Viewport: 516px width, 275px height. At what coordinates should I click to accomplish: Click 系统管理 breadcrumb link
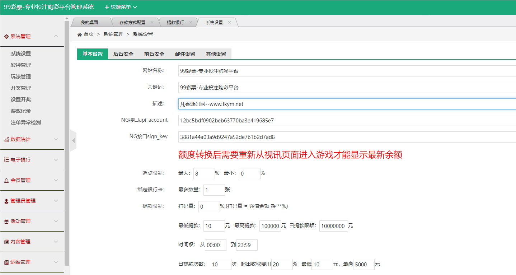click(113, 34)
